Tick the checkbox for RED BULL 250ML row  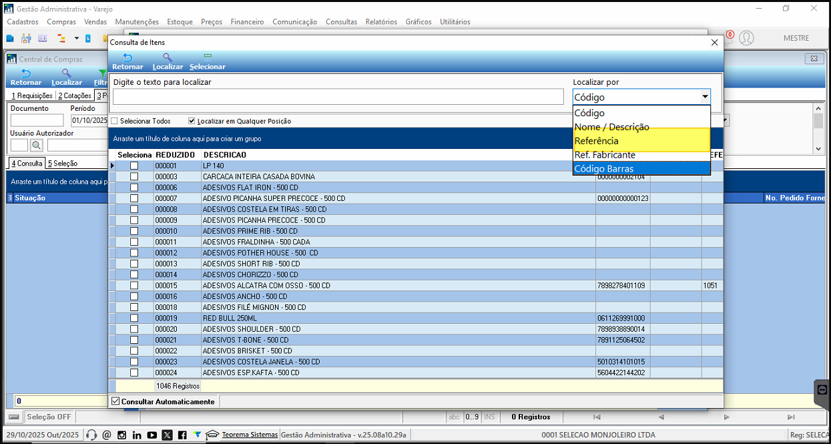click(134, 318)
